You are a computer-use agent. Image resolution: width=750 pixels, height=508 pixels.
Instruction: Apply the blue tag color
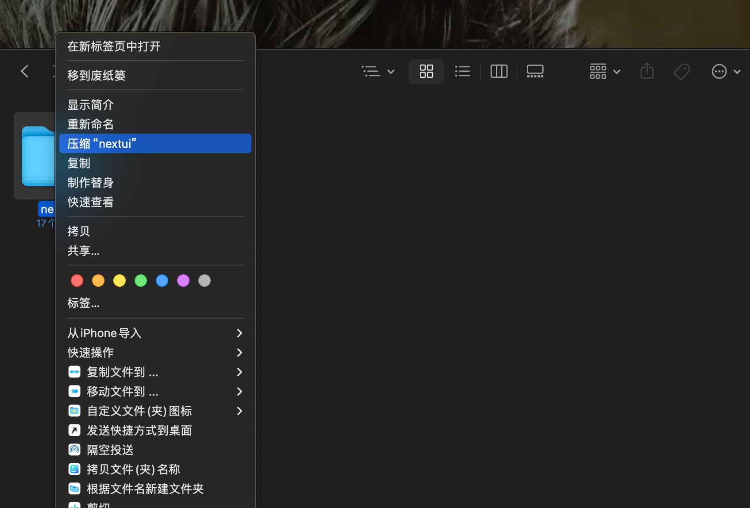coord(162,281)
